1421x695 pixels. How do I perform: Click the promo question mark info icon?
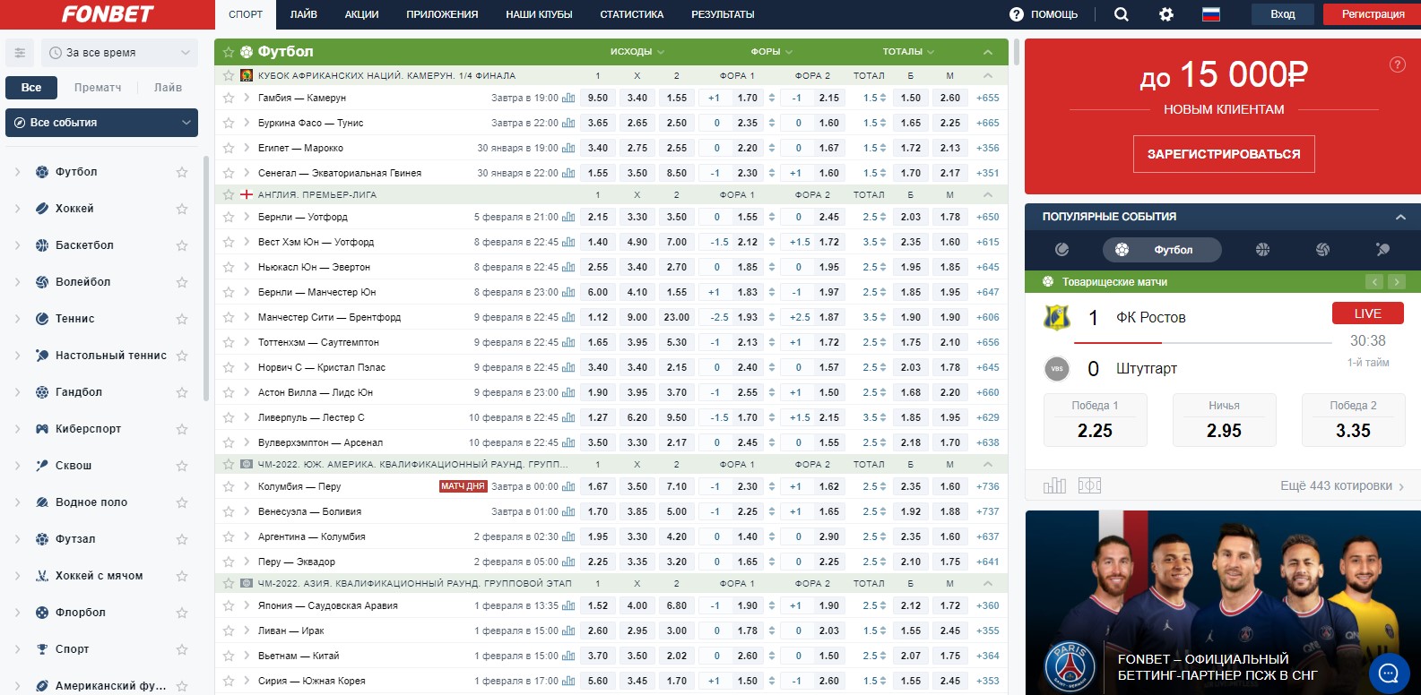coord(1397,64)
